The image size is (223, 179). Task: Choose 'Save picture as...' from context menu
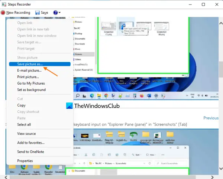coord(40,64)
